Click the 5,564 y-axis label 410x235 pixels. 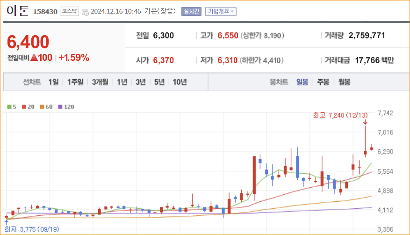pos(385,172)
